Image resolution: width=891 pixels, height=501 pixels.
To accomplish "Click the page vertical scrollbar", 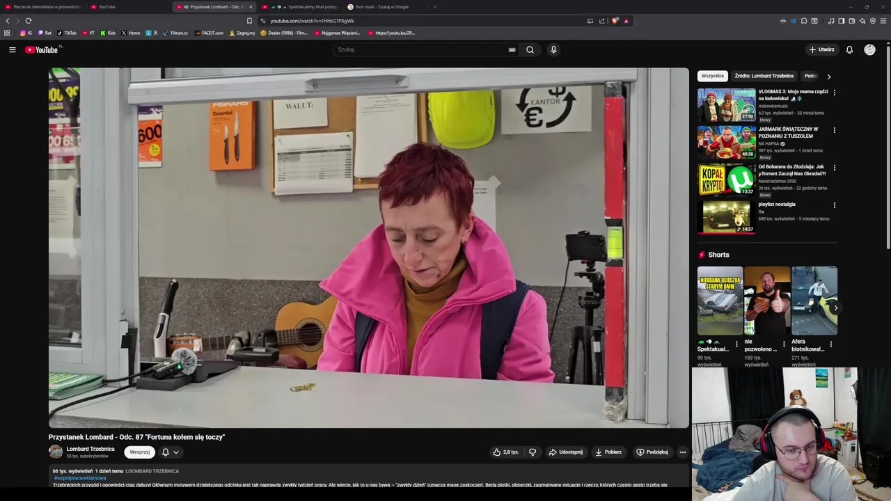I will [x=888, y=146].
